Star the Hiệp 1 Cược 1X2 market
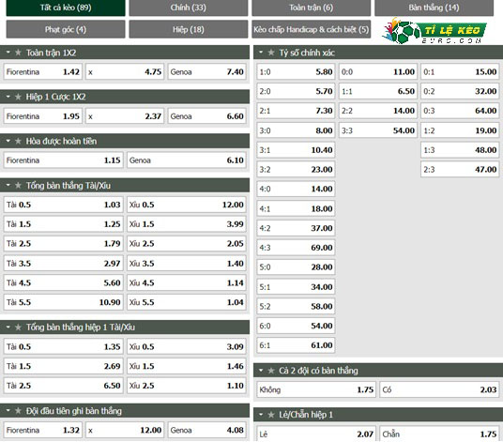503x442 pixels. 18,97
